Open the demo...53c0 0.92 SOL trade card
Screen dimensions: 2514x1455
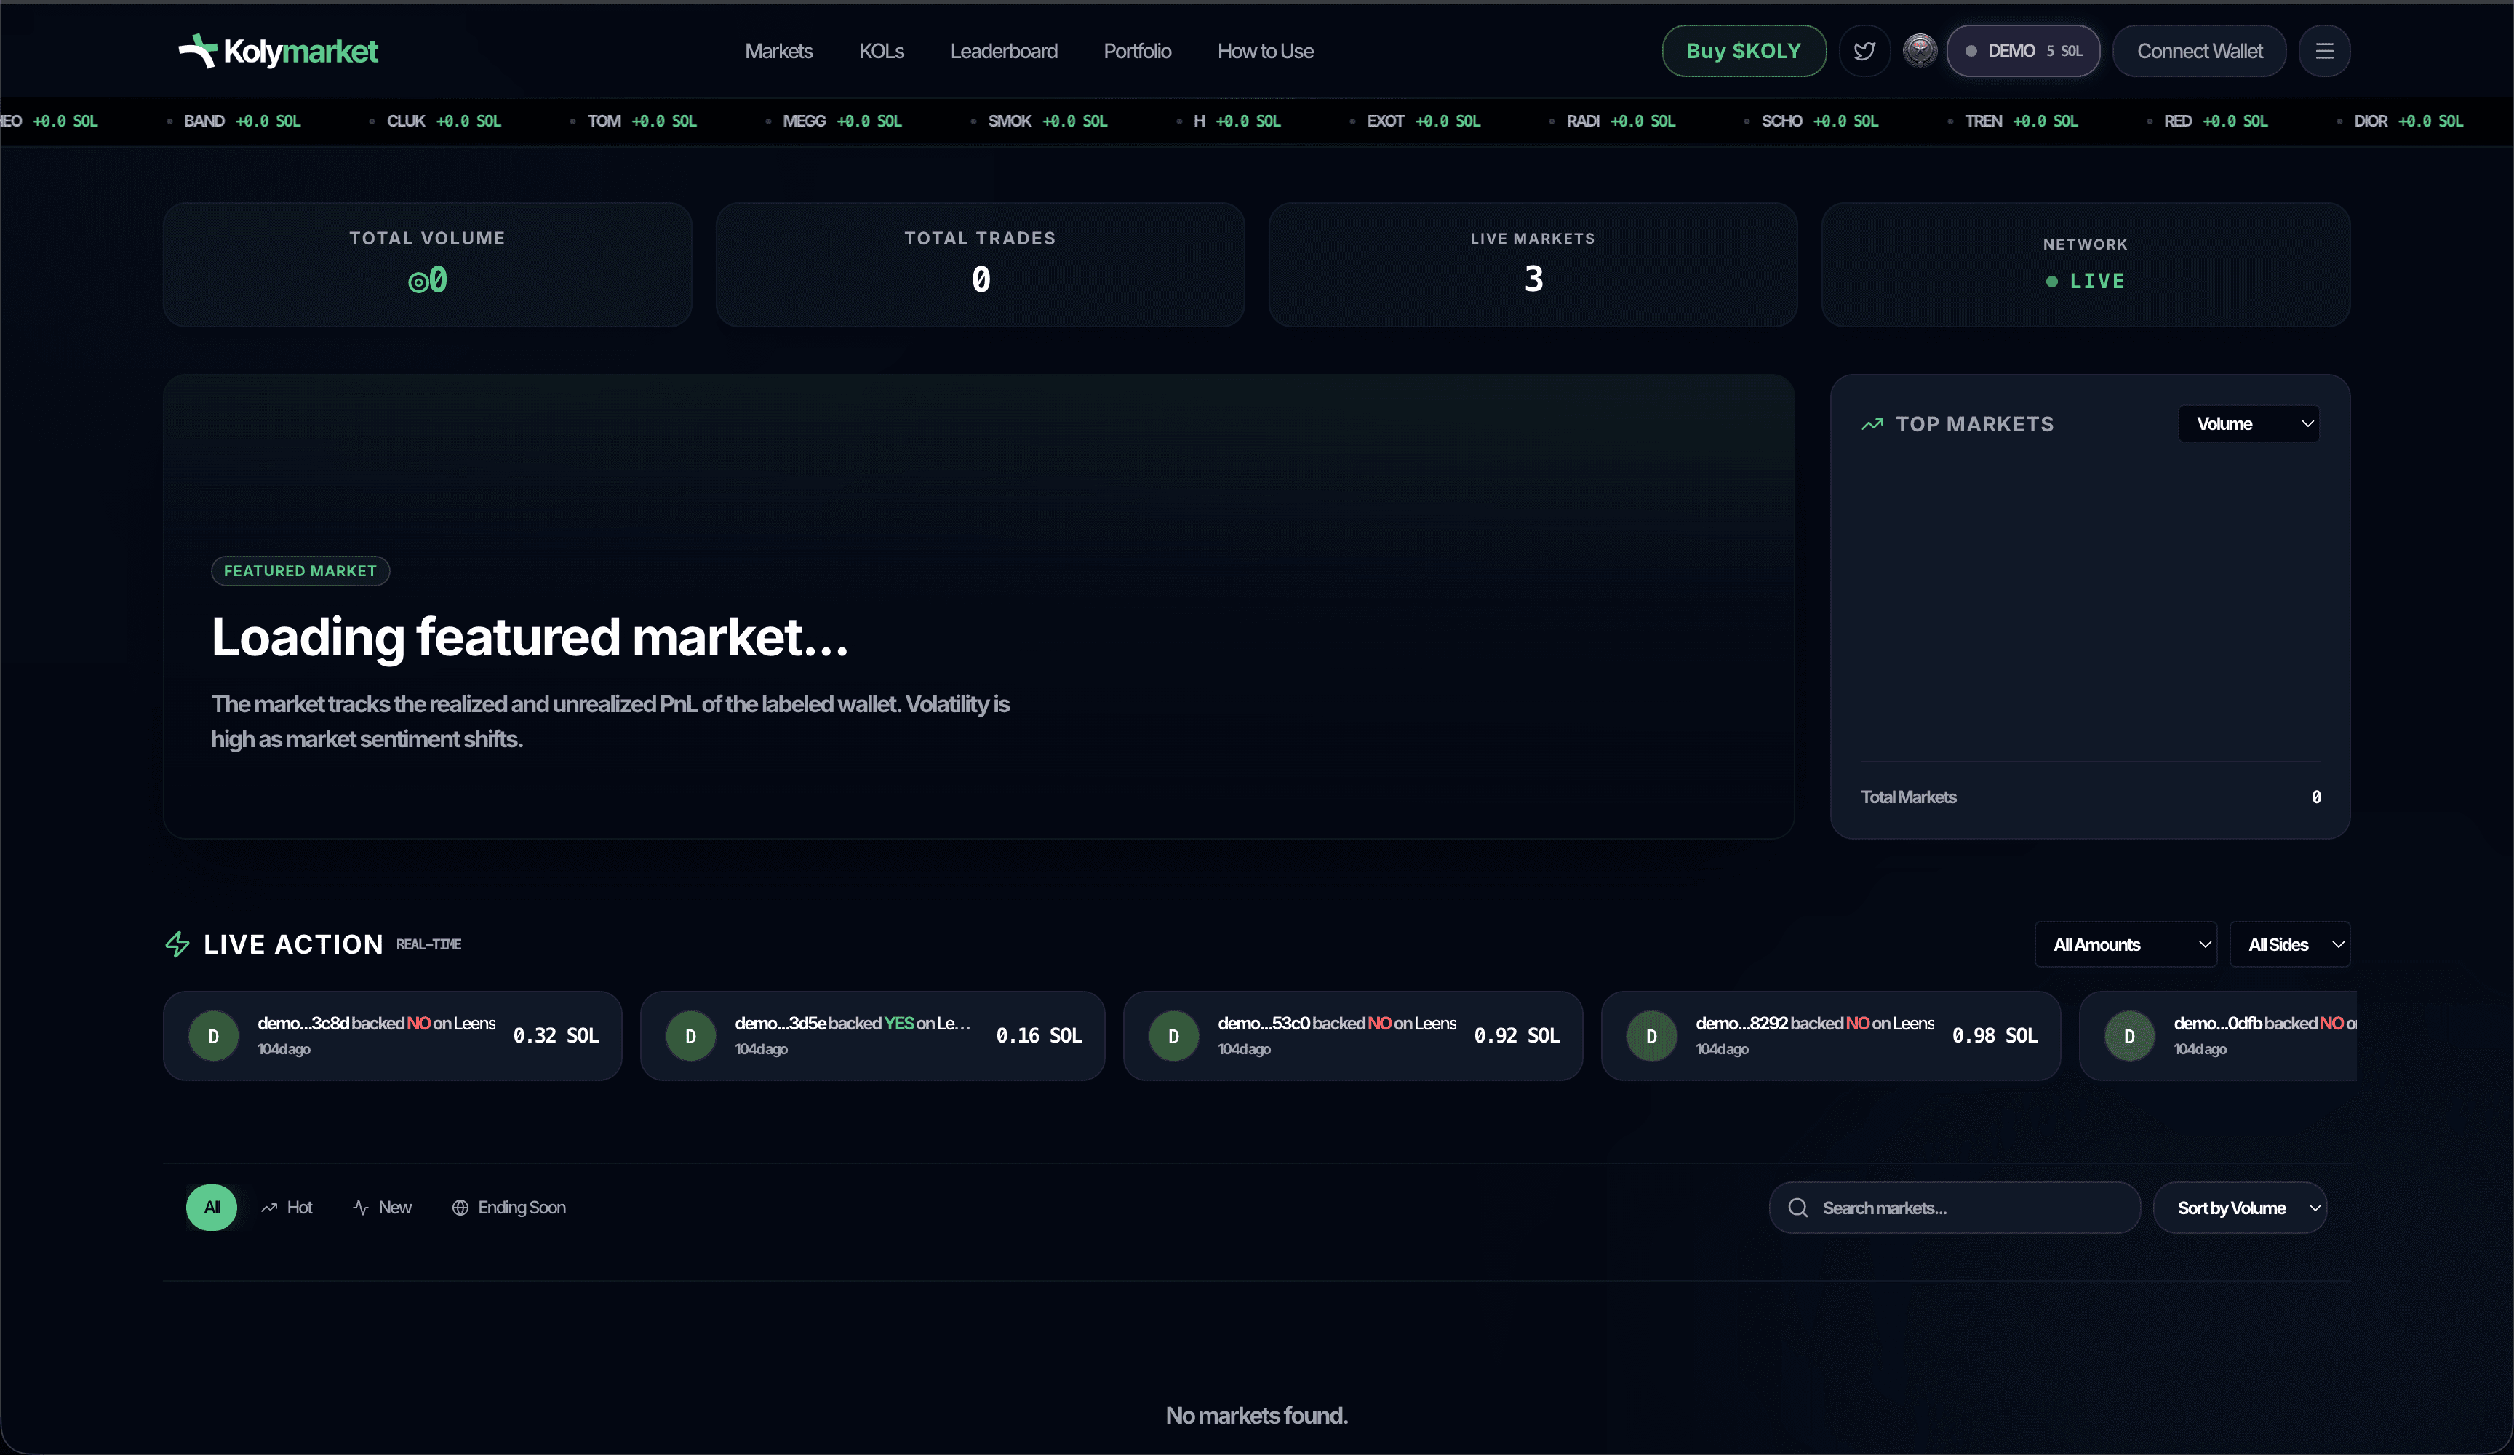pos(1353,1036)
